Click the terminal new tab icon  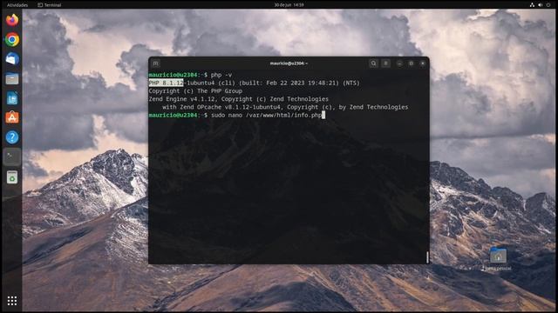click(156, 63)
